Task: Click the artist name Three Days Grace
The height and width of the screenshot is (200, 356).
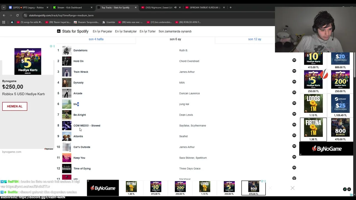Action: [x=190, y=169]
